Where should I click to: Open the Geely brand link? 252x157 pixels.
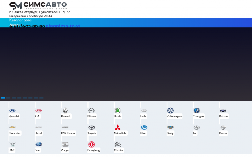tap(170, 133)
